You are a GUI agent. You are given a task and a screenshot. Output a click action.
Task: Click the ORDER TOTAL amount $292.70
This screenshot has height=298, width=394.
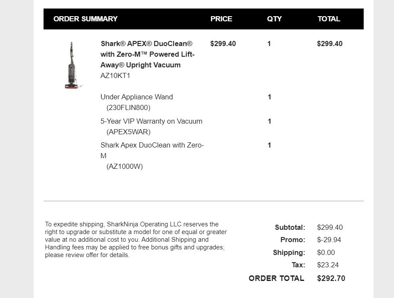click(x=331, y=278)
